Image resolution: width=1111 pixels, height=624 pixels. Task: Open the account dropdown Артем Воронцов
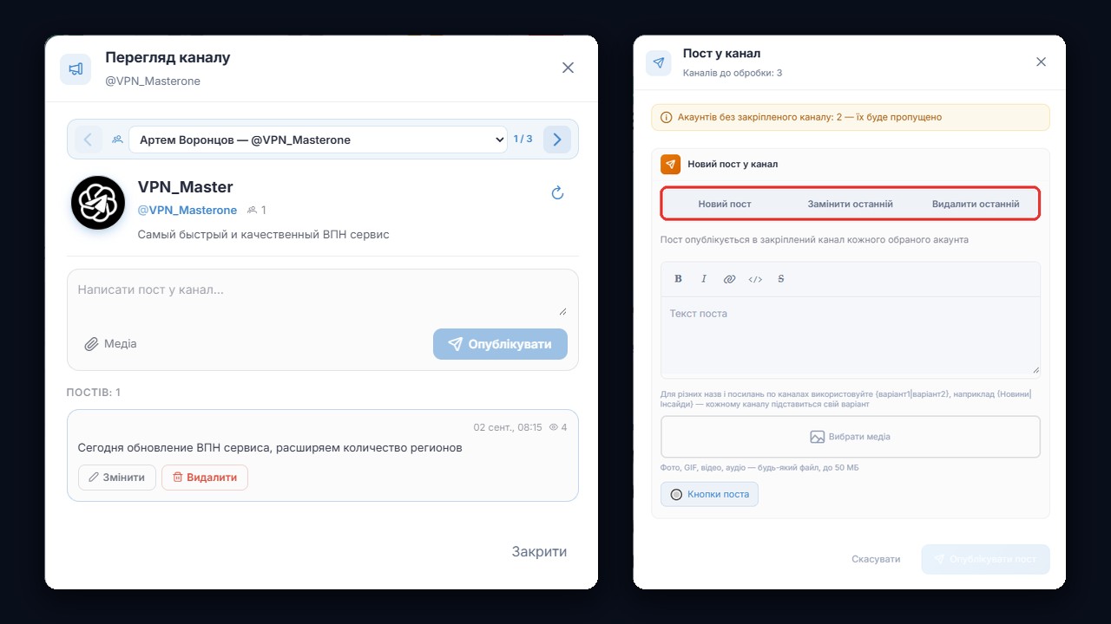(x=318, y=140)
